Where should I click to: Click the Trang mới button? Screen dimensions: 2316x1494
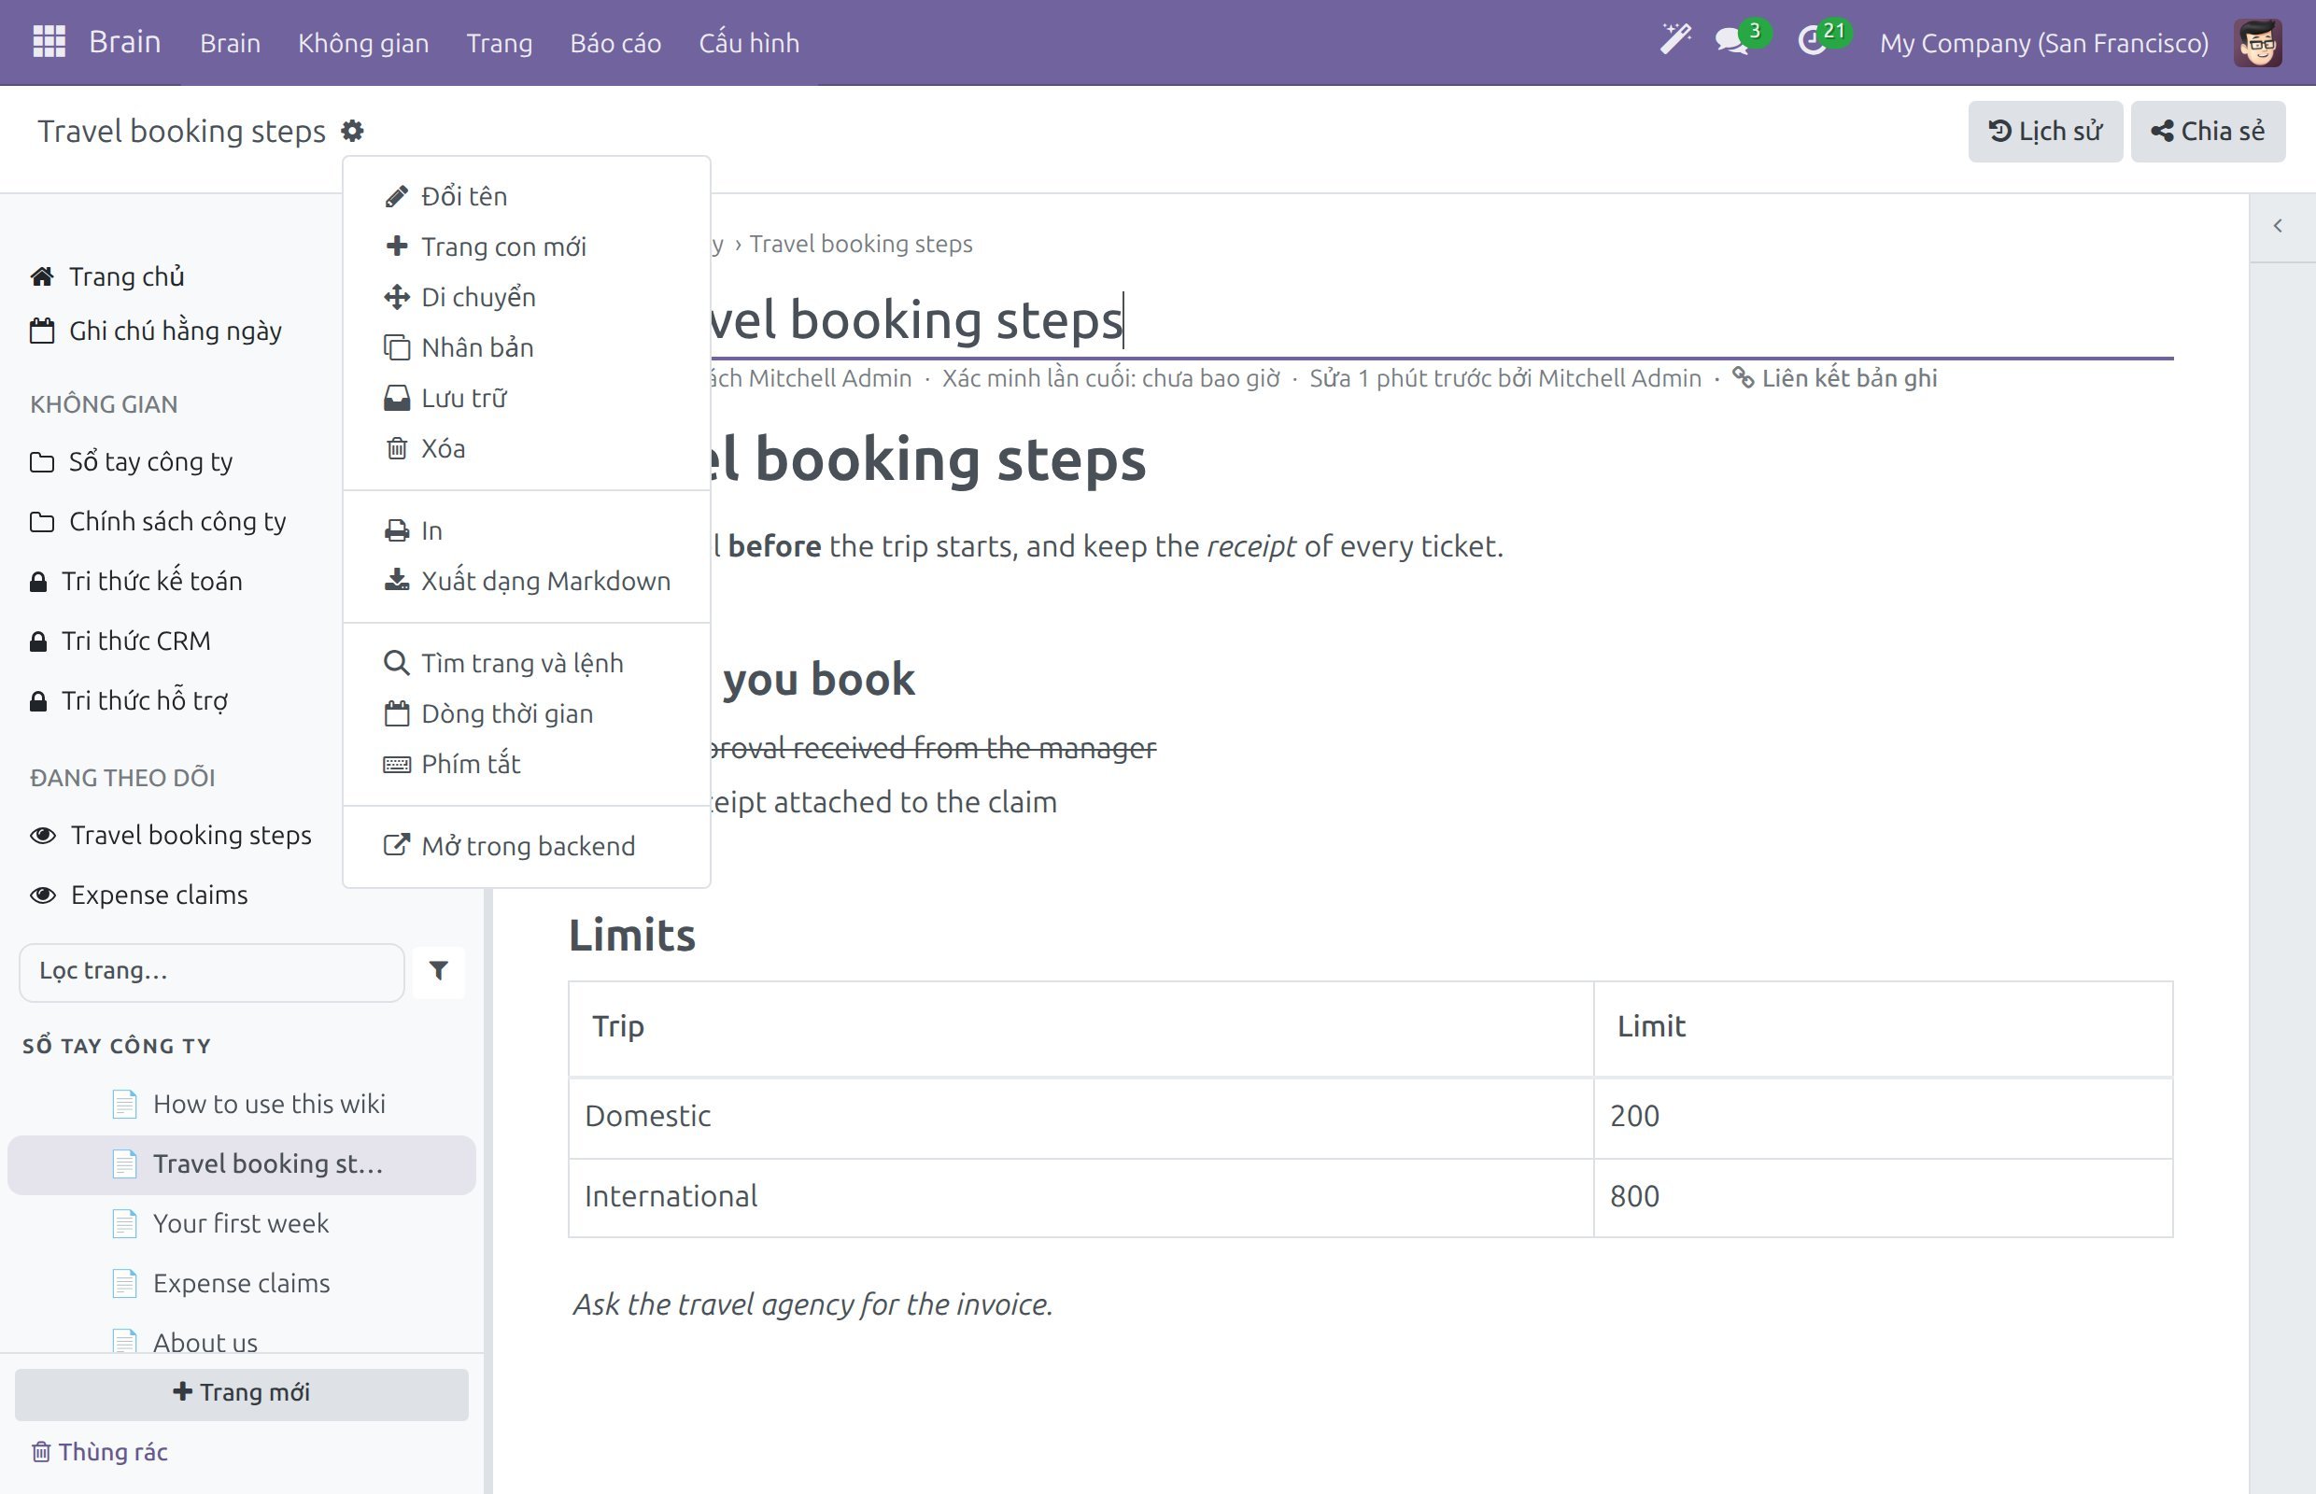point(242,1393)
